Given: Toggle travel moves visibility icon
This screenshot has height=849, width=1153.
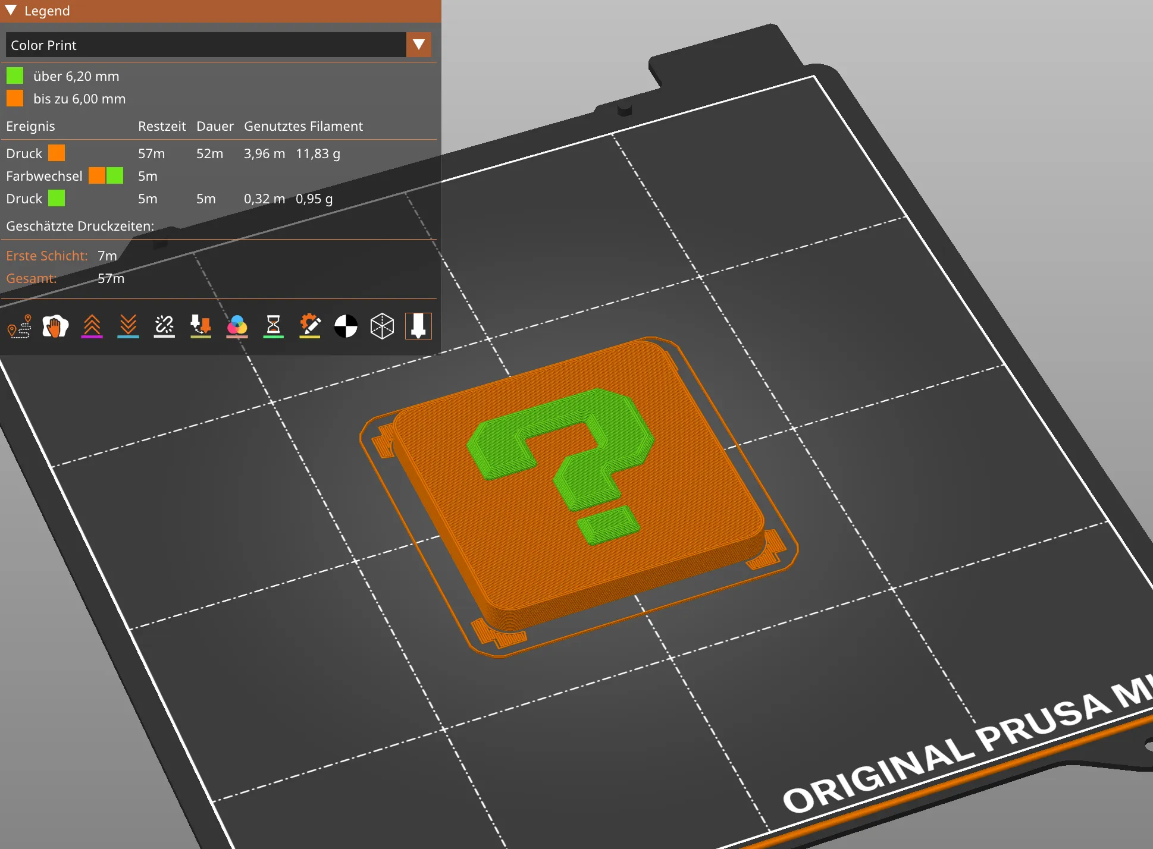Looking at the screenshot, I should 19,326.
